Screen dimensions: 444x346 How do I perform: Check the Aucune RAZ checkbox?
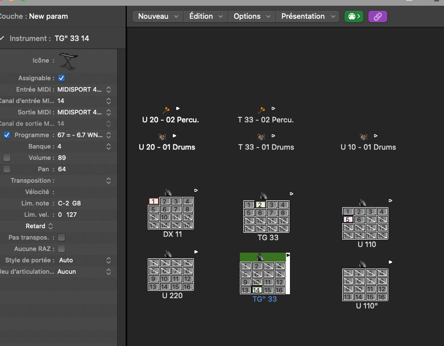(x=61, y=249)
